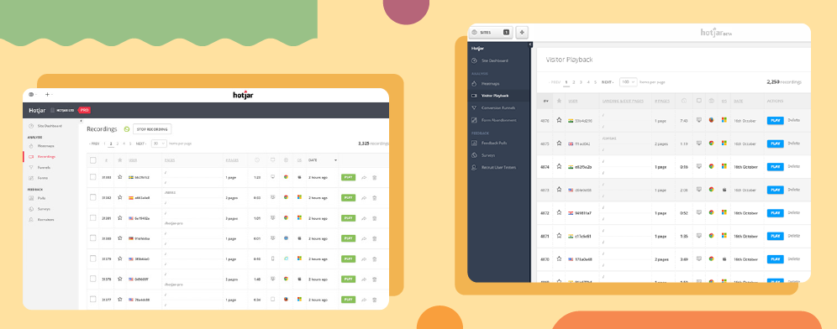The image size is (837, 329).
Task: Toggle DATE column sort arrow in Recordings
Action: tap(336, 160)
